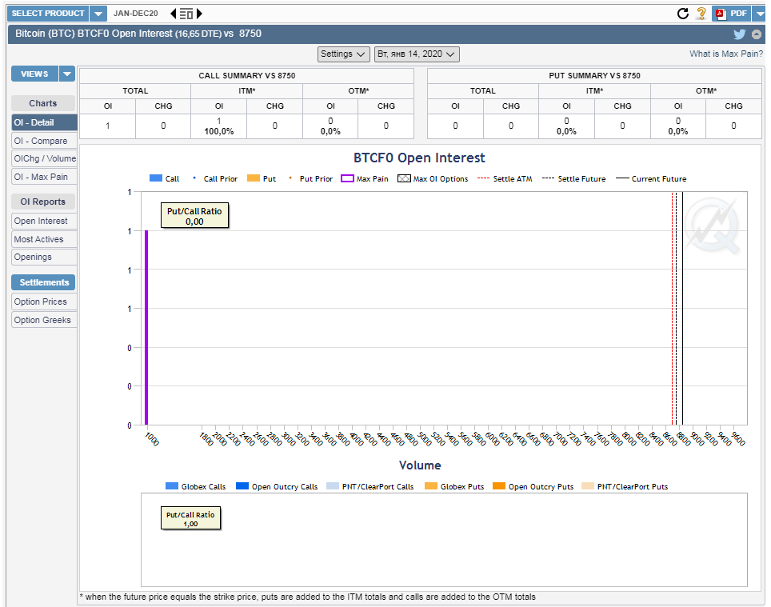The width and height of the screenshot is (771, 607).
Task: Select the OI - Compare view
Action: coord(44,141)
